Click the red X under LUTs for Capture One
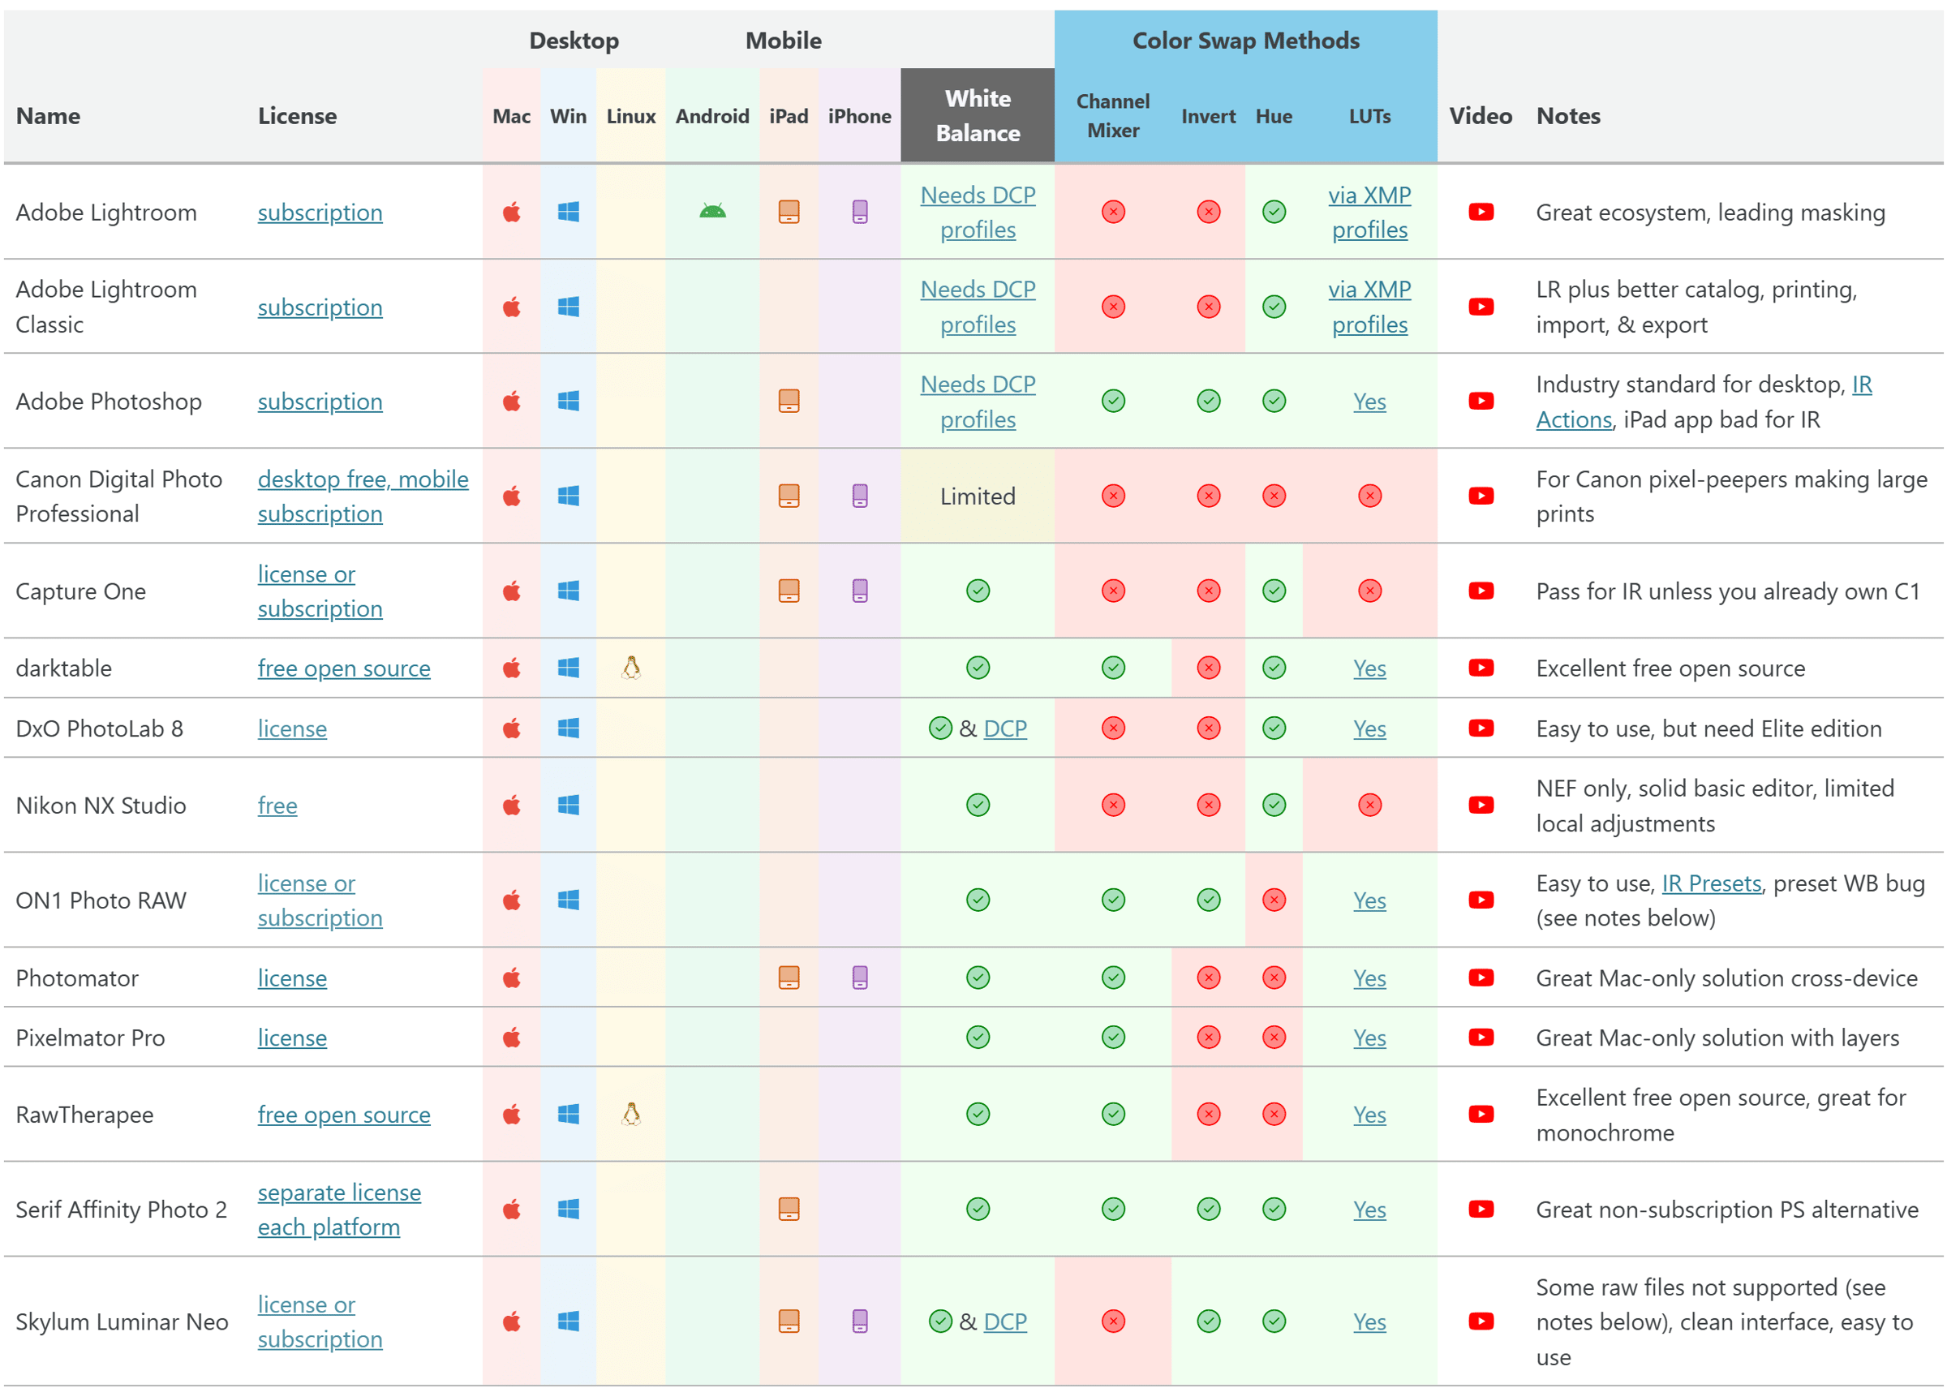The height and width of the screenshot is (1388, 1947). [x=1369, y=591]
